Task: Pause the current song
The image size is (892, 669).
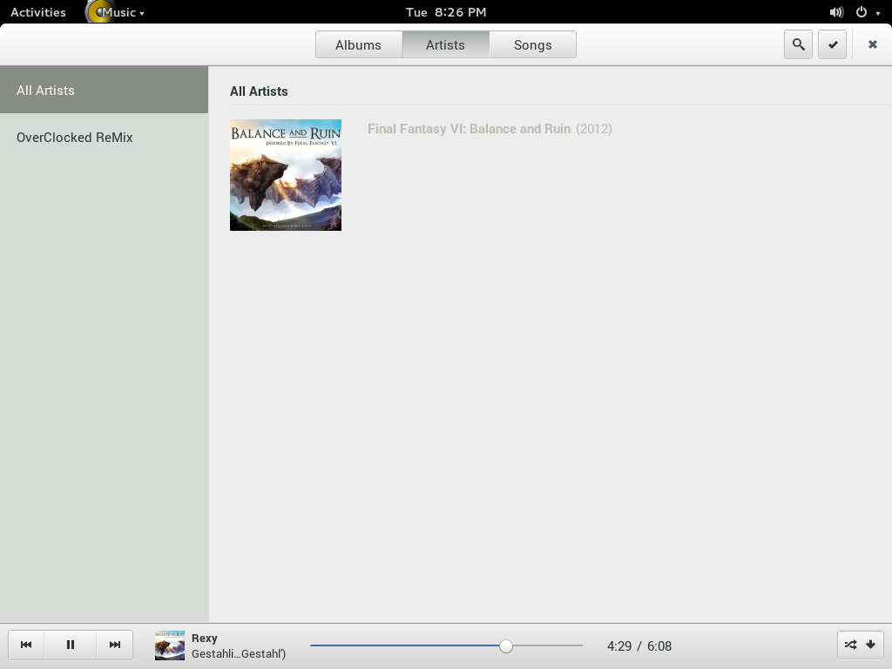Action: [70, 645]
